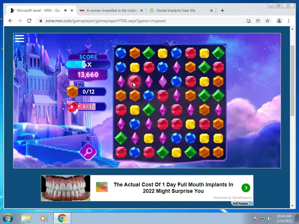The width and height of the screenshot is (299, 224).
Task: View site info via lock icon
Action: click(41, 21)
